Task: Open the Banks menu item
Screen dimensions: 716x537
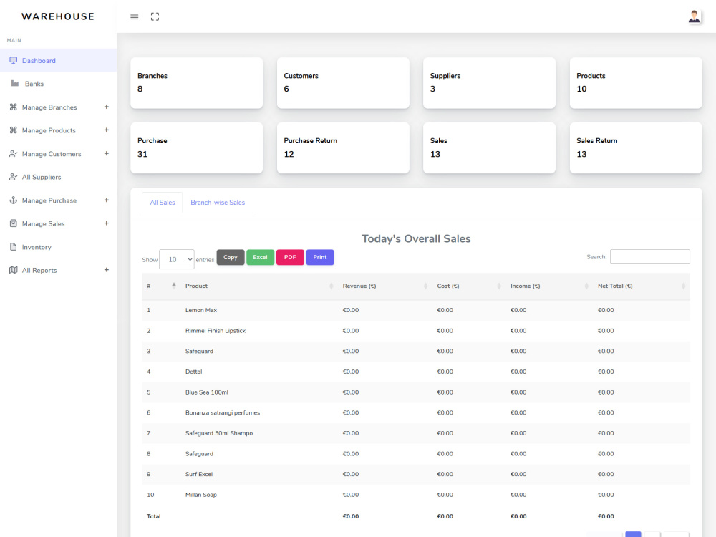Action: click(59, 84)
